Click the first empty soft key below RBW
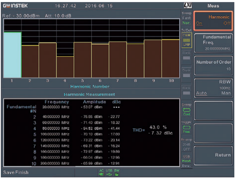Screen dimensions: 236x179 click(213, 111)
